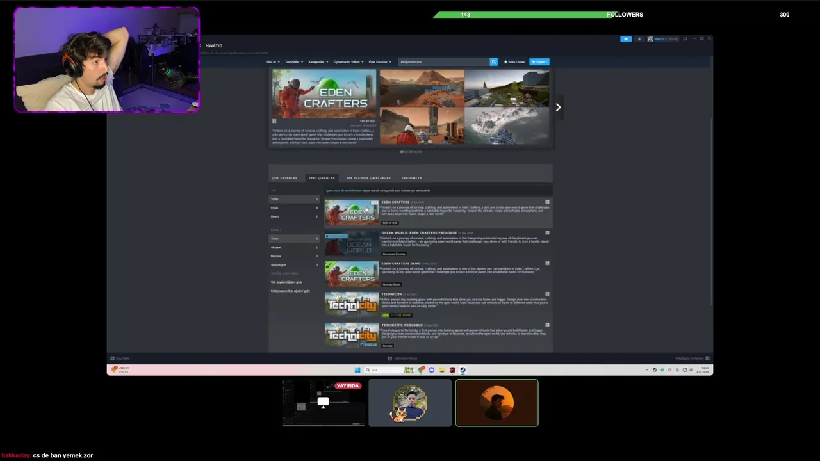The width and height of the screenshot is (820, 461).
Task: Expand the Tavsiyeler dropdown
Action: click(294, 62)
